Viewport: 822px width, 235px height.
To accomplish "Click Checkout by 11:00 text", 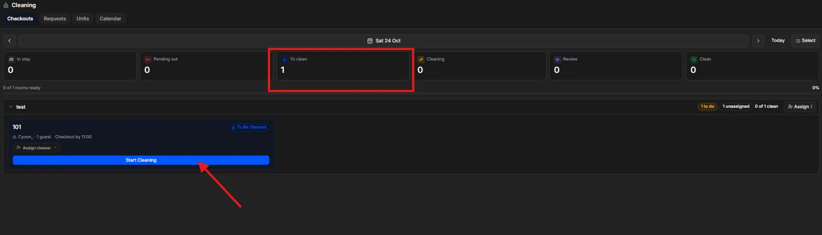I will coord(73,137).
